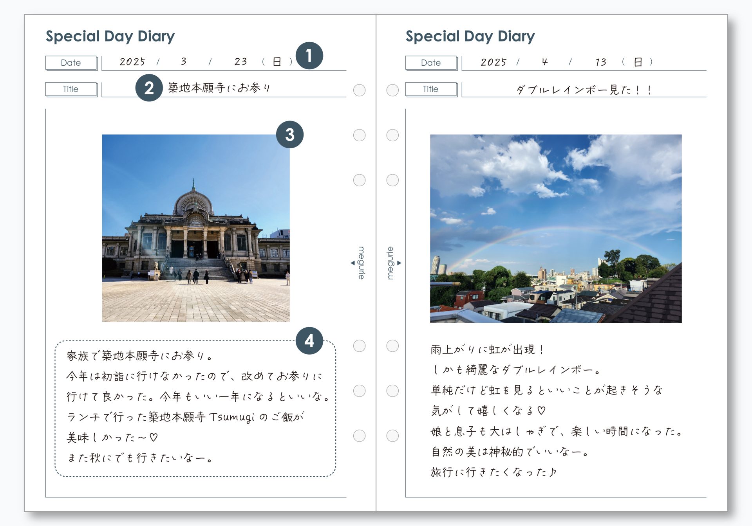Click the Date label on right page
This screenshot has width=752, height=526.
point(431,63)
